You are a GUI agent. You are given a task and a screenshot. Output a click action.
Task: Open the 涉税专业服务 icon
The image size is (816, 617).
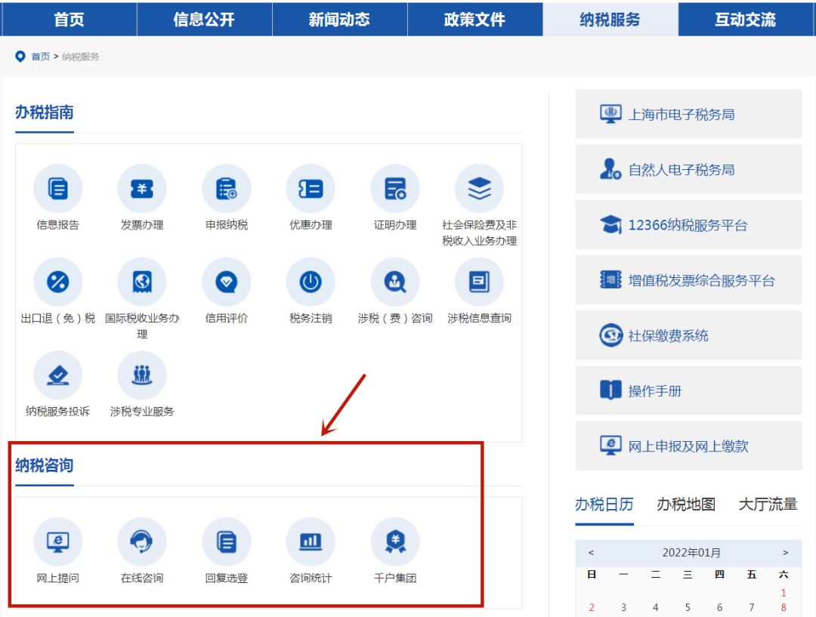click(x=142, y=375)
